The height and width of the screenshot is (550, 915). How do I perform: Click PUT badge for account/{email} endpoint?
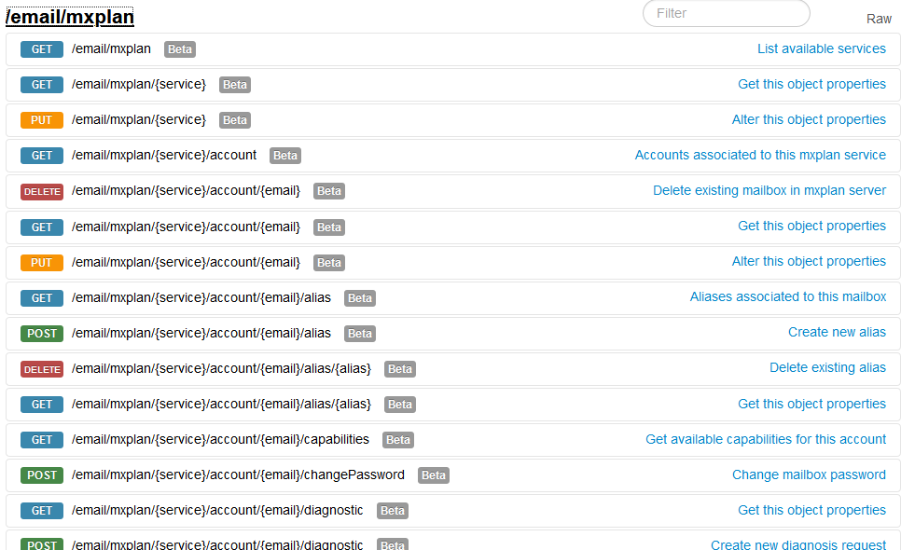[42, 263]
